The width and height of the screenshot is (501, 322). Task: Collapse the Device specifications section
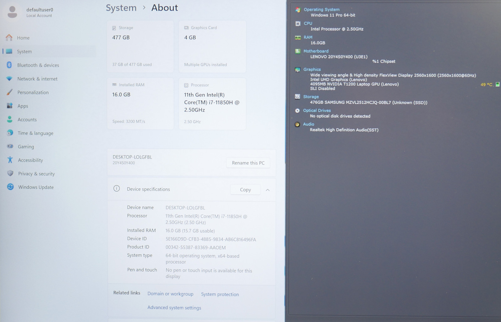[x=268, y=190]
